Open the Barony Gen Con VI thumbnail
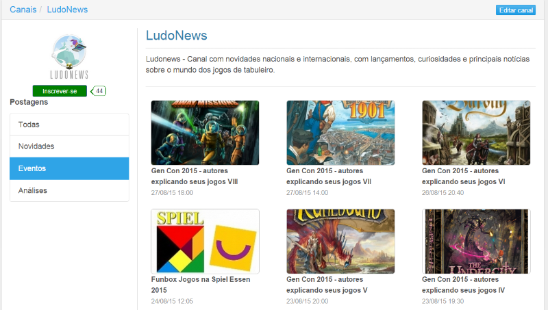 [x=476, y=133]
